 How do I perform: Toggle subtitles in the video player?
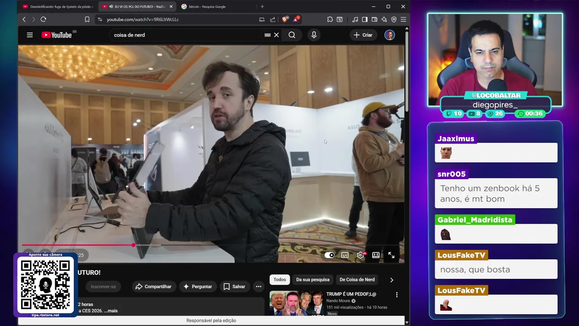point(345,255)
